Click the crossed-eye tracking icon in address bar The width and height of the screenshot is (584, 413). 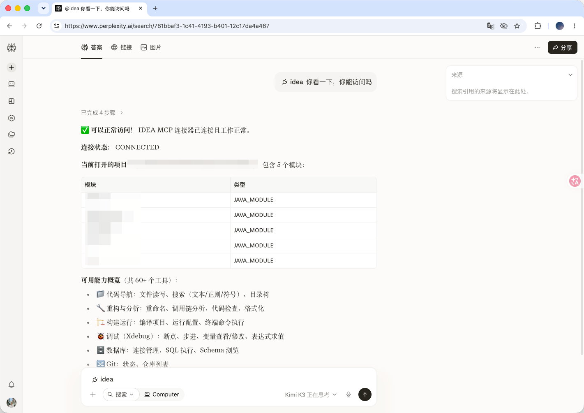coord(503,26)
